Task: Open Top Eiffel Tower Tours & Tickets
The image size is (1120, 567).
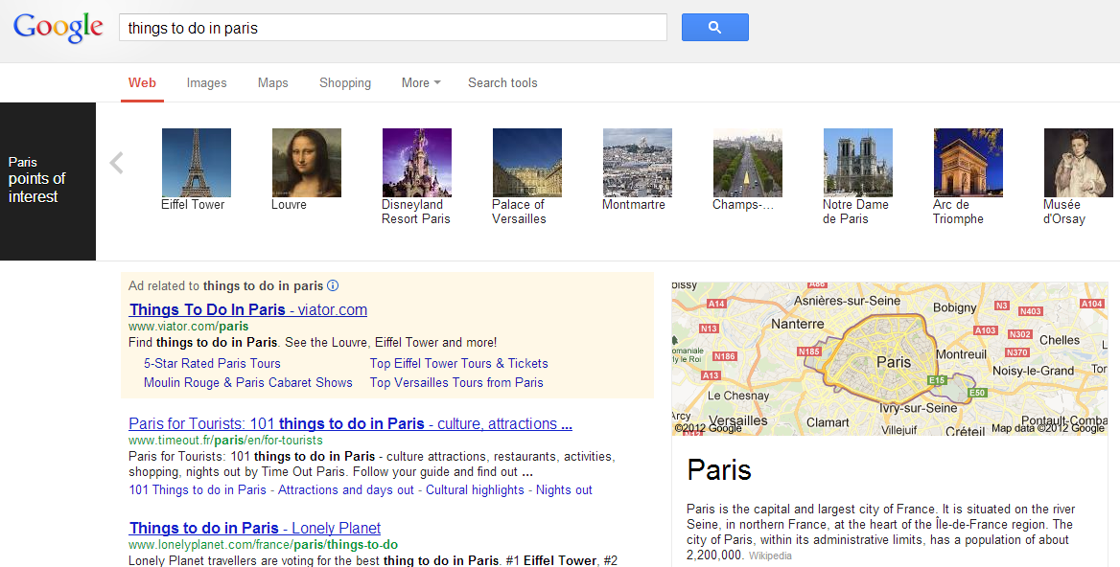Action: point(458,363)
